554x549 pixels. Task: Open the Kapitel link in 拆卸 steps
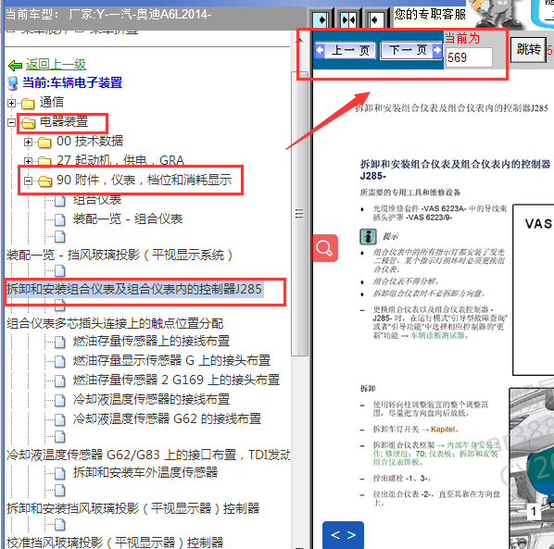[443, 430]
